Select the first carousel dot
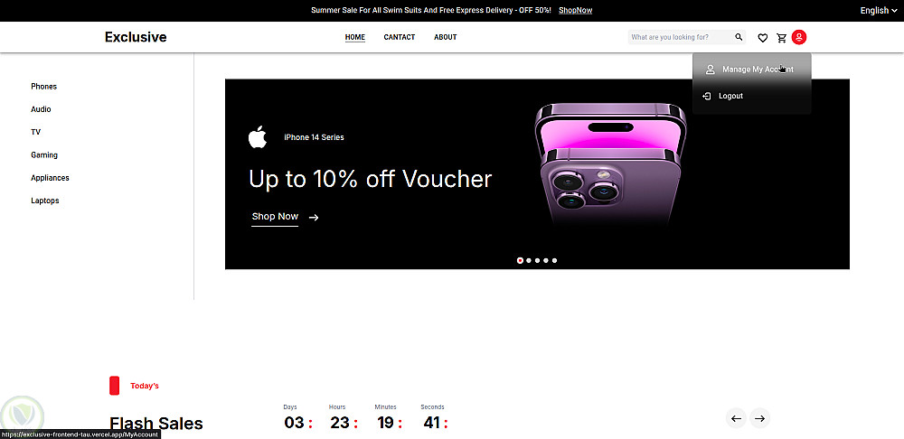Image resolution: width=904 pixels, height=439 pixels. 520,260
